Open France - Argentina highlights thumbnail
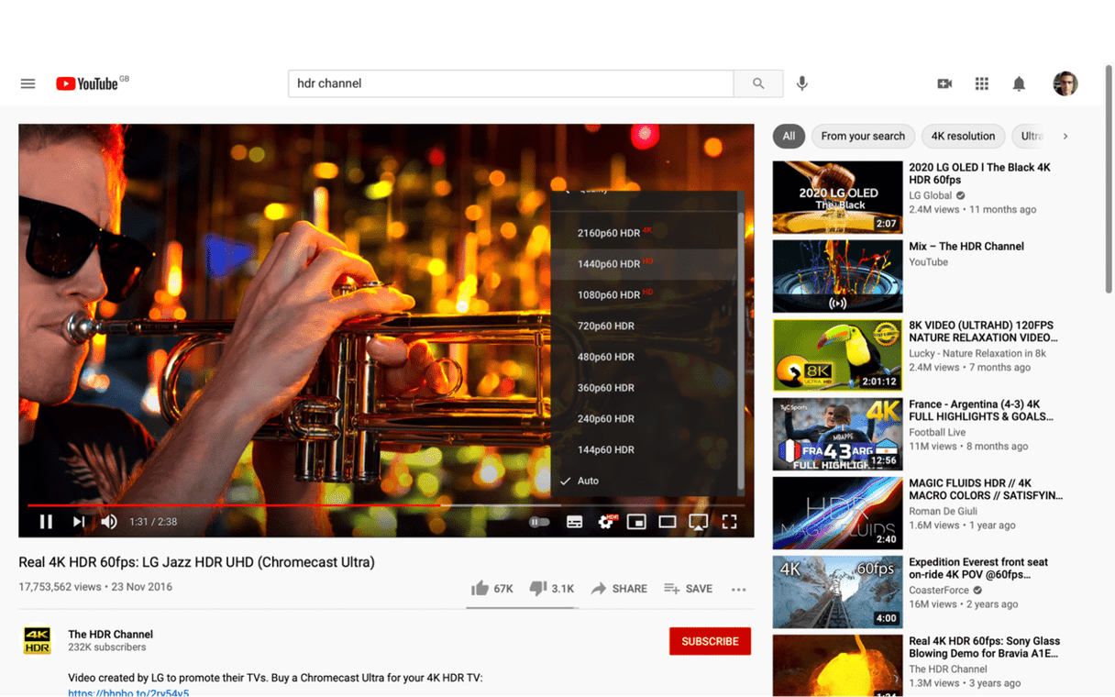This screenshot has height=697, width=1115. pyautogui.click(x=837, y=434)
